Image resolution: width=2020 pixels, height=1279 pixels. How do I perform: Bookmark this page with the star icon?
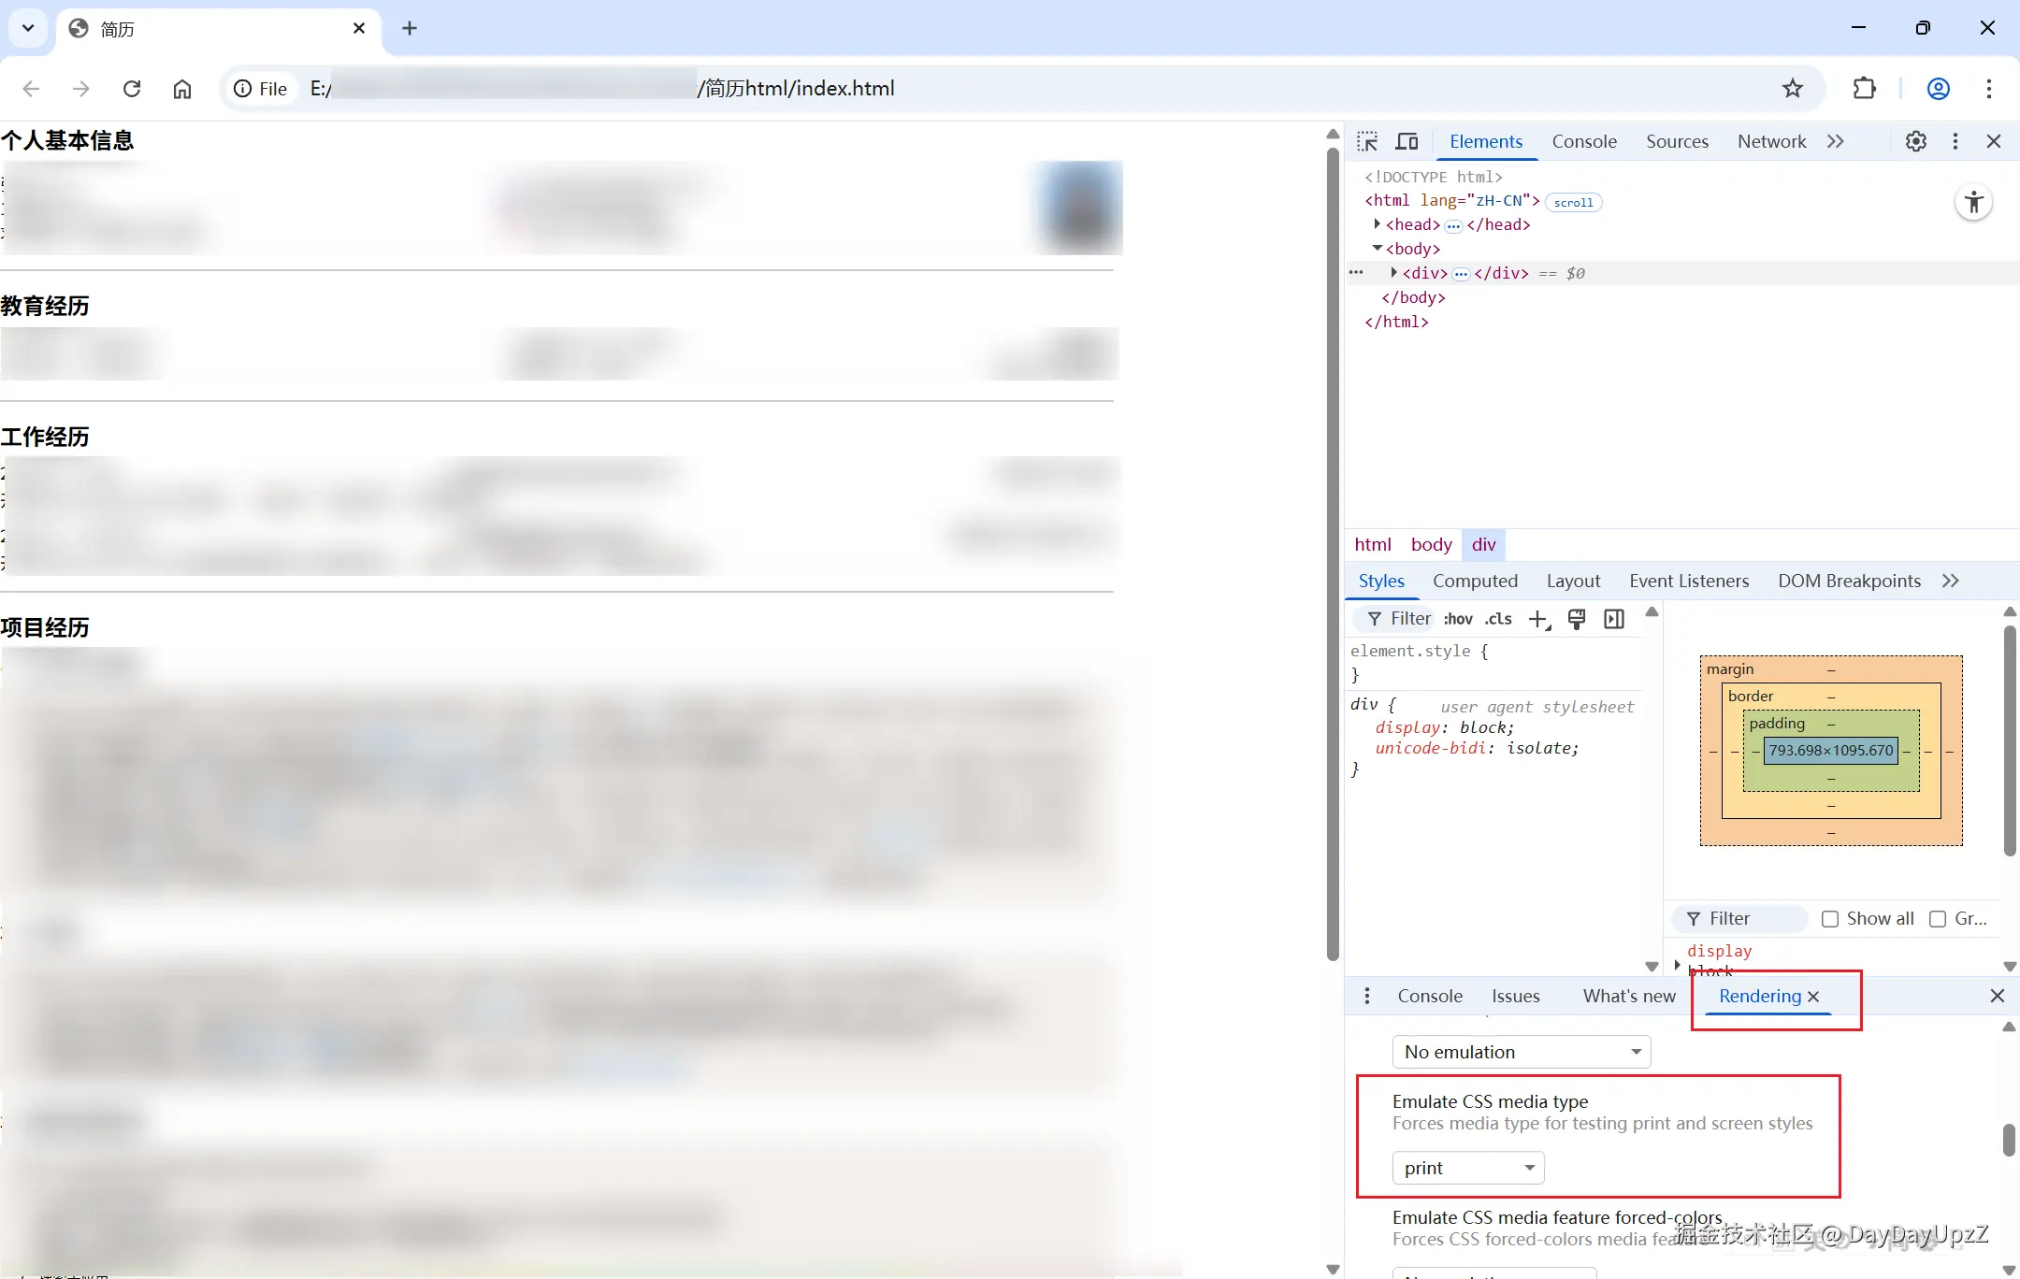pyautogui.click(x=1792, y=88)
